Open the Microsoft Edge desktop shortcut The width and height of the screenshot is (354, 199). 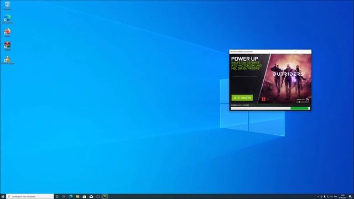7,18
